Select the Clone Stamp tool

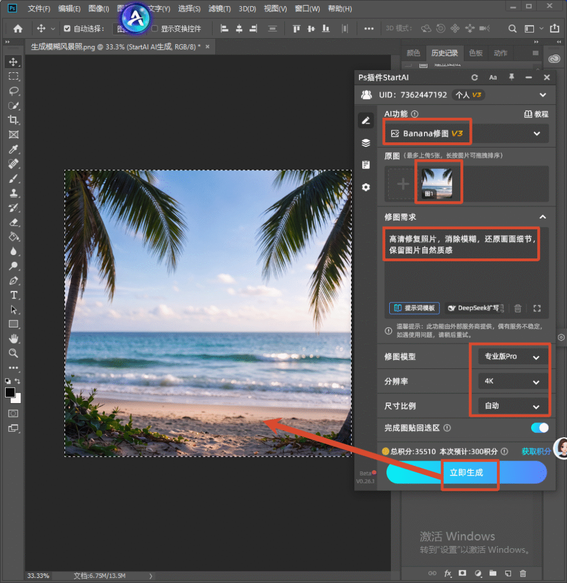14,193
